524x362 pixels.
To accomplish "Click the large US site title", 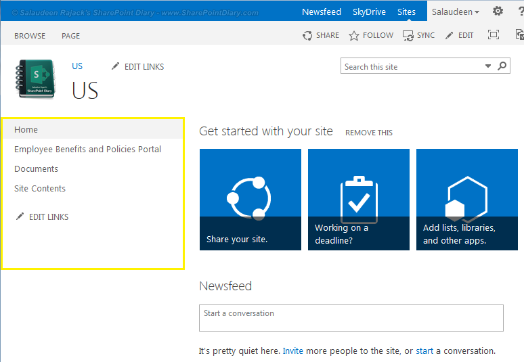I will tap(85, 90).
